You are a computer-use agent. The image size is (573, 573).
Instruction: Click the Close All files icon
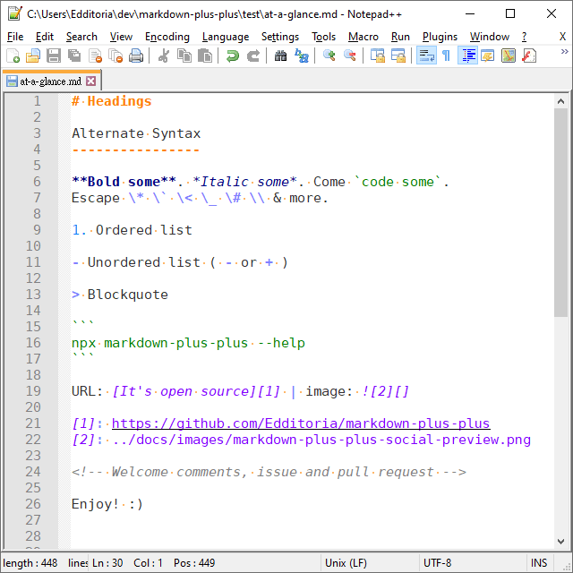tap(115, 56)
